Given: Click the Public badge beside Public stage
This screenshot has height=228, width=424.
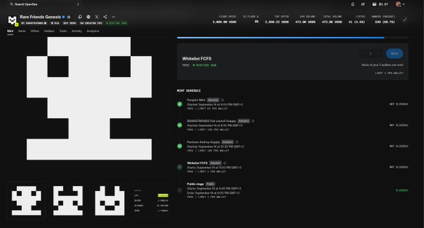Looking at the screenshot, I should coord(210,184).
